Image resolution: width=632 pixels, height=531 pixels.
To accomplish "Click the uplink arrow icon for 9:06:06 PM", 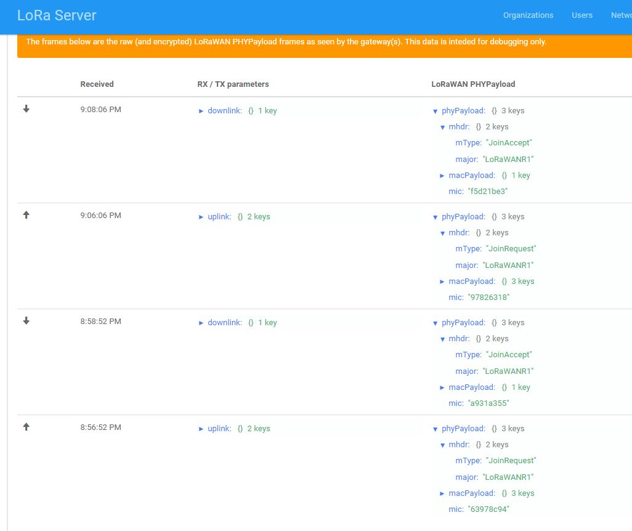I will 26,215.
